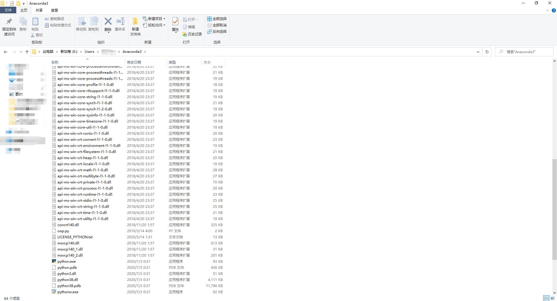Select the file python38.dll

coord(68,280)
